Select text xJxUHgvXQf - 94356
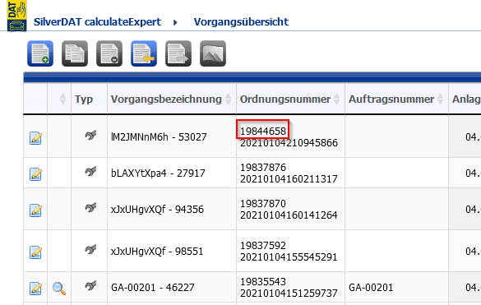Viewport: 481px width, 305px height. point(157,210)
